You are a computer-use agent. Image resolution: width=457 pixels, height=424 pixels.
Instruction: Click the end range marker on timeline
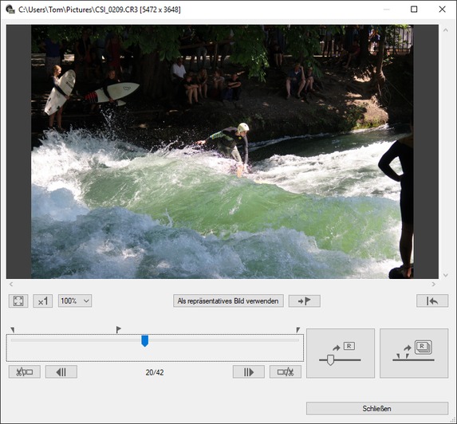pos(297,330)
